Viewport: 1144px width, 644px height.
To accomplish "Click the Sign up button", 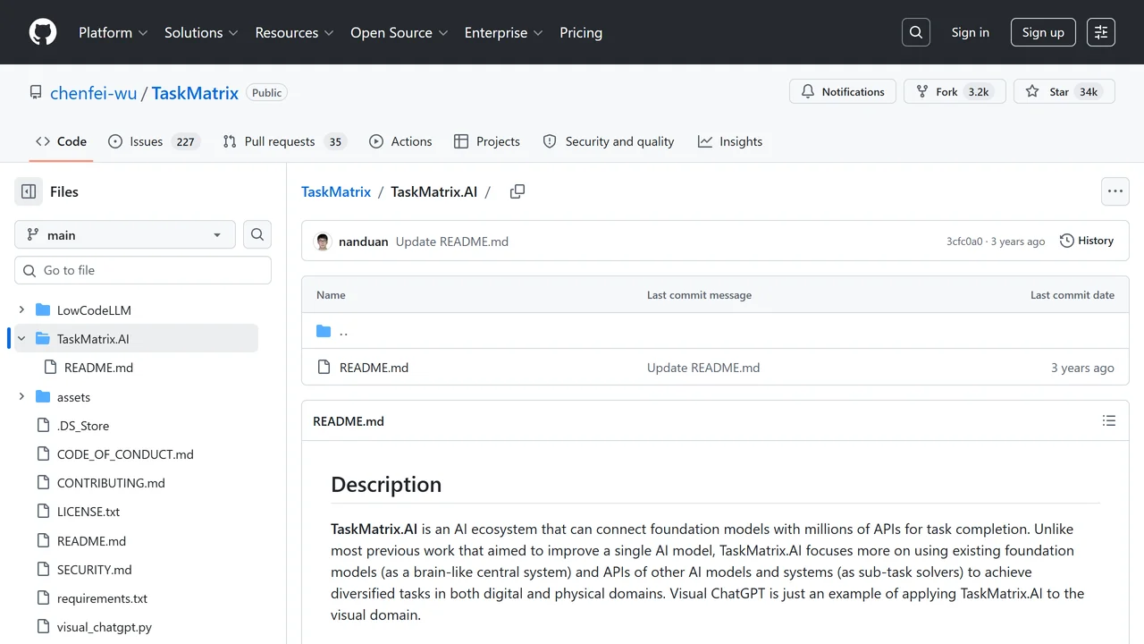I will click(x=1043, y=32).
